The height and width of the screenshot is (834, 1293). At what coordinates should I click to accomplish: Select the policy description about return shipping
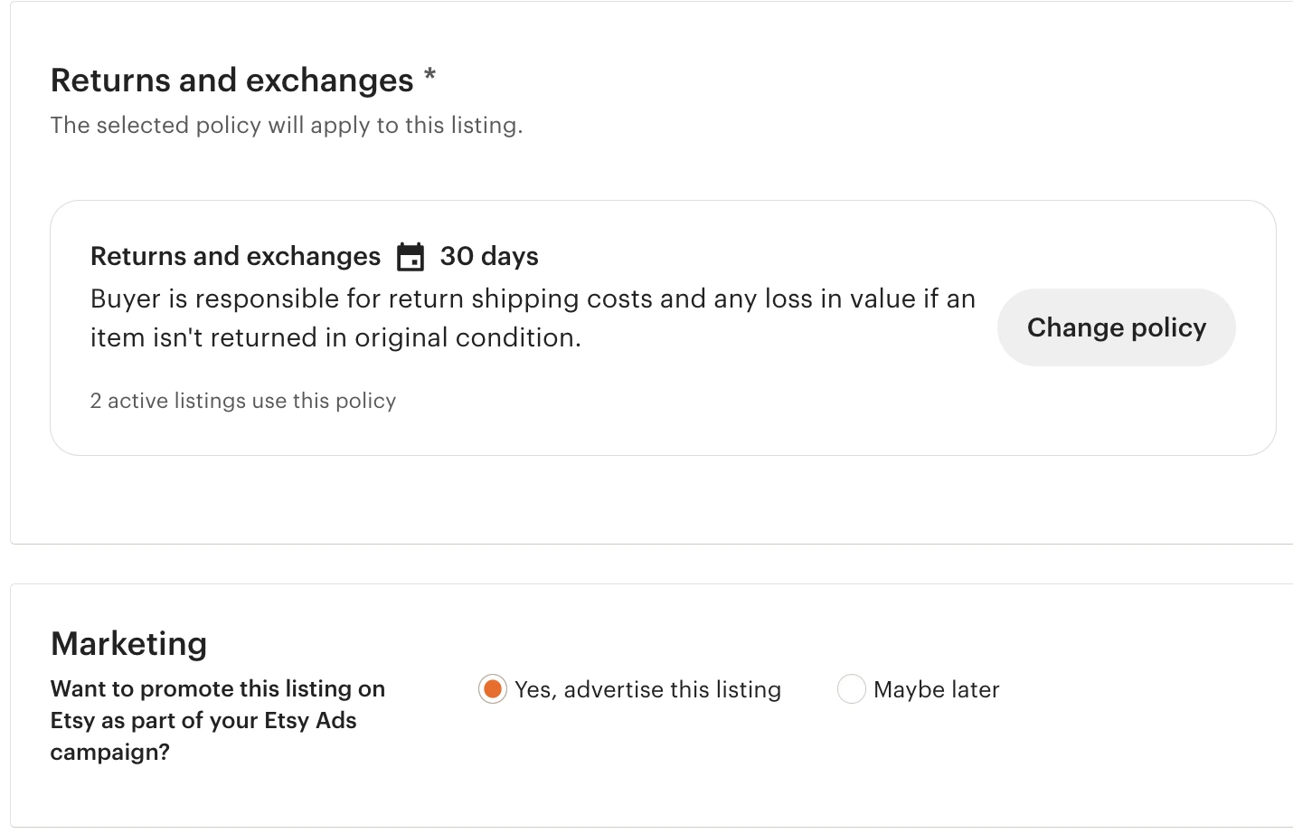[x=533, y=317]
